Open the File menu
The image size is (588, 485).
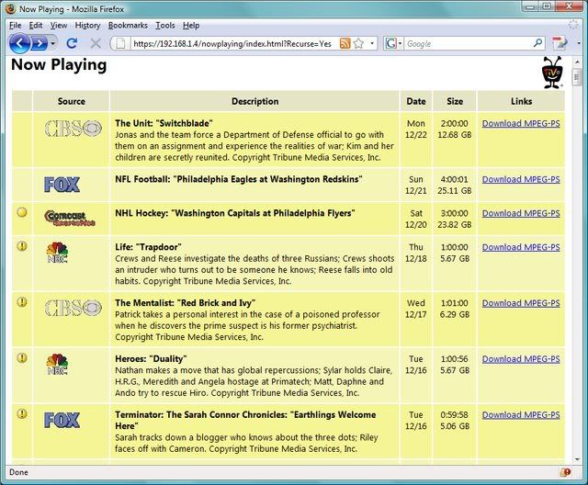click(15, 25)
